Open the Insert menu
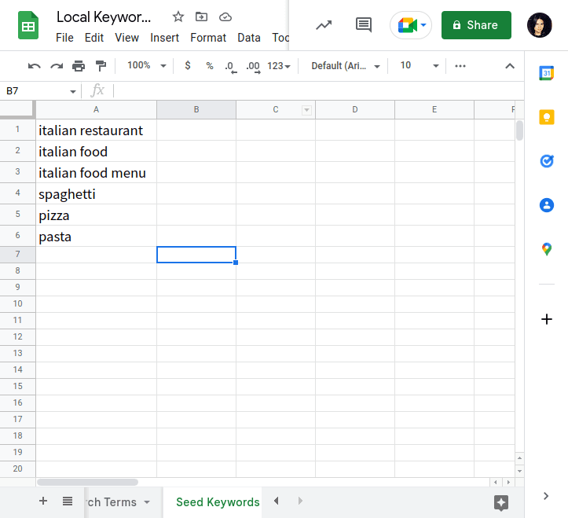Viewport: 568px width, 518px height. point(164,38)
